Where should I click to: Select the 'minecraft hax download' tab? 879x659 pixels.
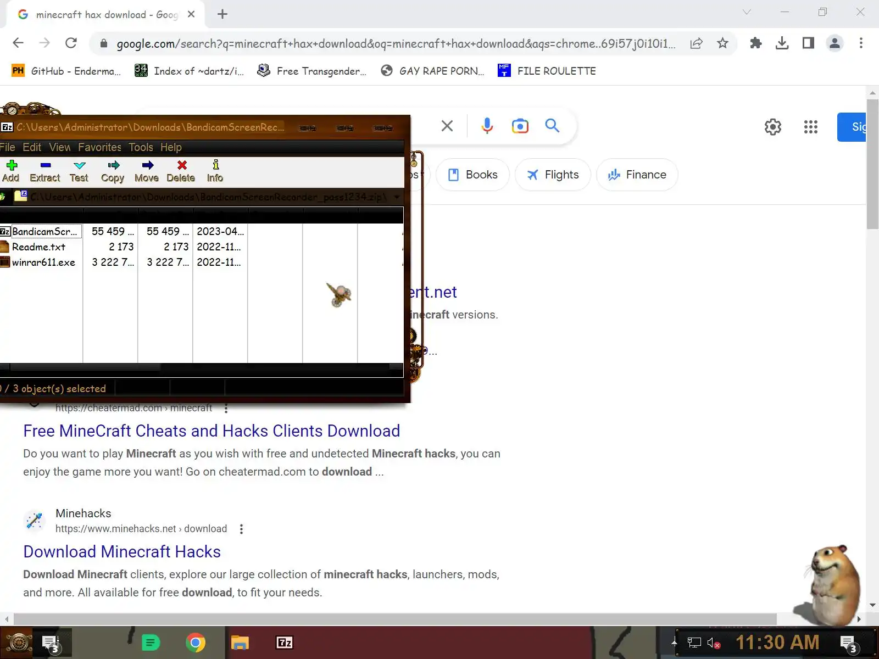(106, 15)
